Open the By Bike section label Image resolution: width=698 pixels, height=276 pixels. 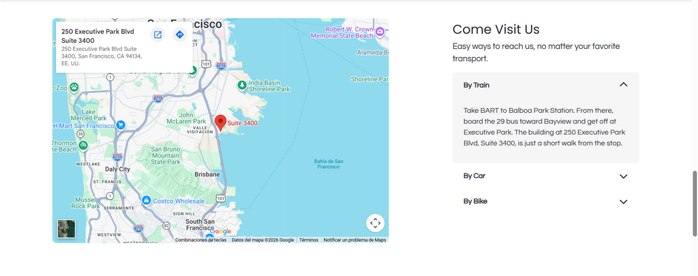pos(475,201)
